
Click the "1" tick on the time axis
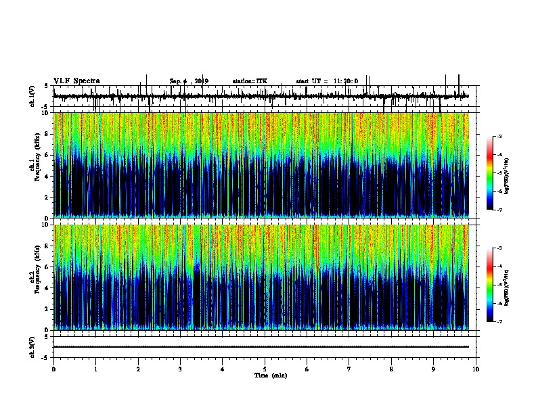tap(96, 369)
